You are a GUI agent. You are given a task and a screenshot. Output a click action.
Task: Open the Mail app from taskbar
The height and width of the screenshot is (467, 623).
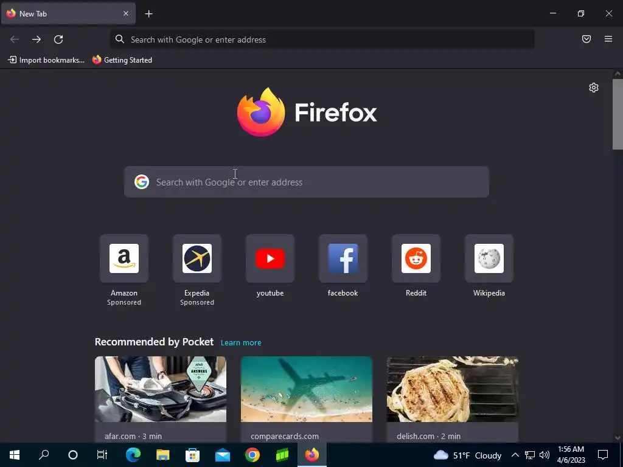coord(223,455)
